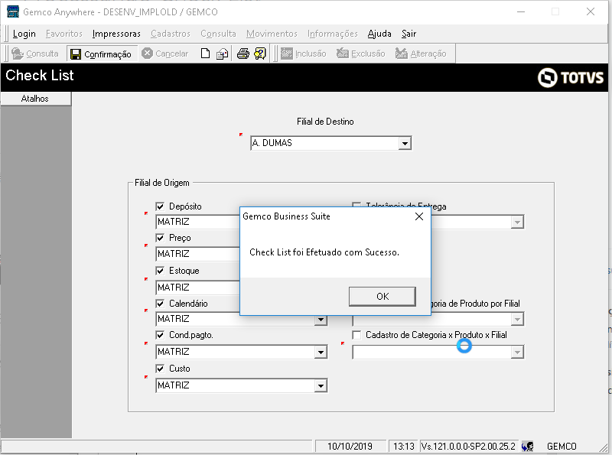
Task: Open the Consulta menu
Action: pyautogui.click(x=218, y=34)
